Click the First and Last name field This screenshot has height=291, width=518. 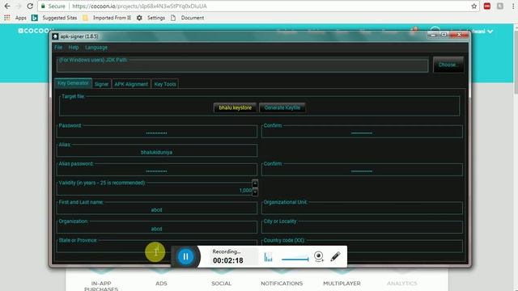click(156, 209)
